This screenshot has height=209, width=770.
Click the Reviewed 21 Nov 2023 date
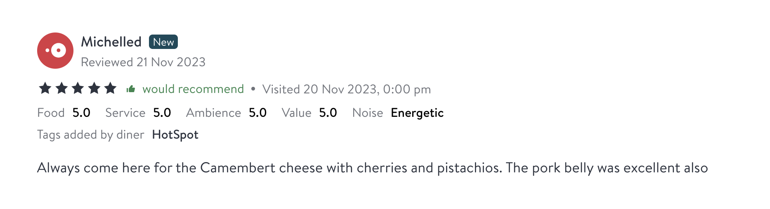(143, 62)
